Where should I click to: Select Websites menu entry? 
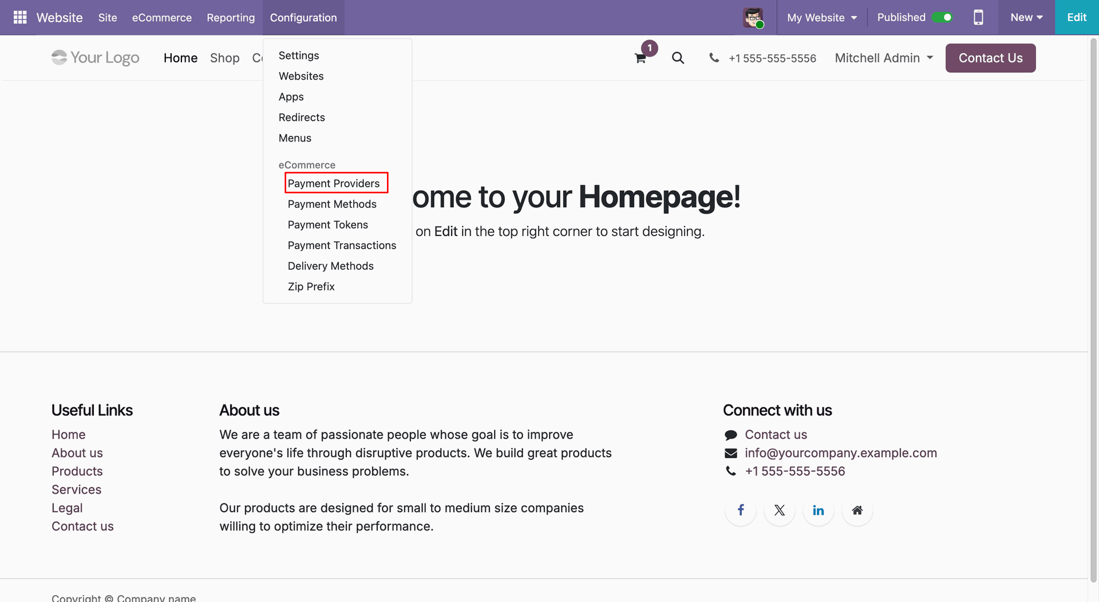tap(301, 76)
